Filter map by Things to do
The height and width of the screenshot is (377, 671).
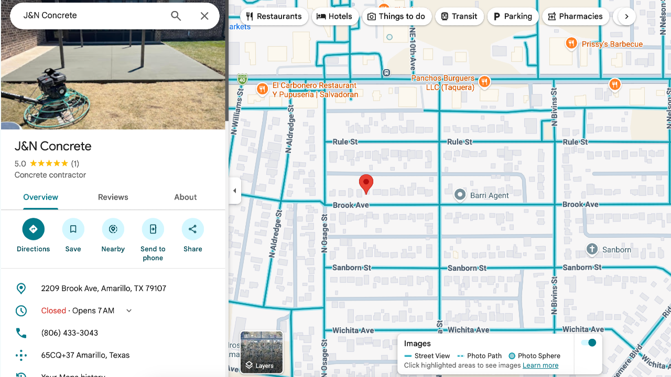click(397, 16)
